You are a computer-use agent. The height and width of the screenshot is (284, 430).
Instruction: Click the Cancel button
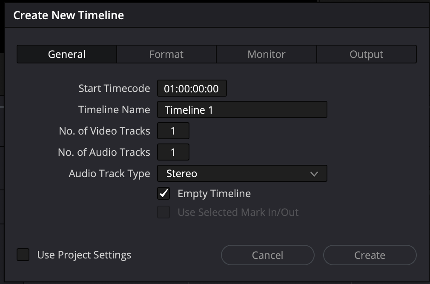pos(267,255)
